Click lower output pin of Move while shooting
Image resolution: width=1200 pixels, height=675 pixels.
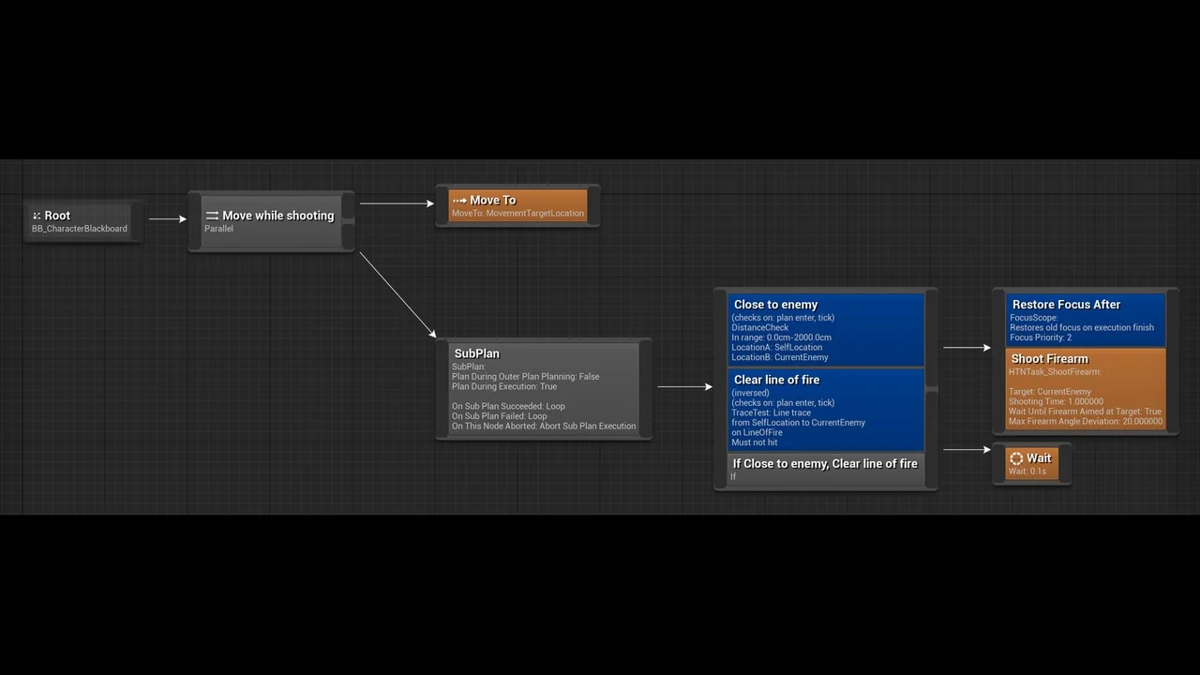(x=349, y=237)
